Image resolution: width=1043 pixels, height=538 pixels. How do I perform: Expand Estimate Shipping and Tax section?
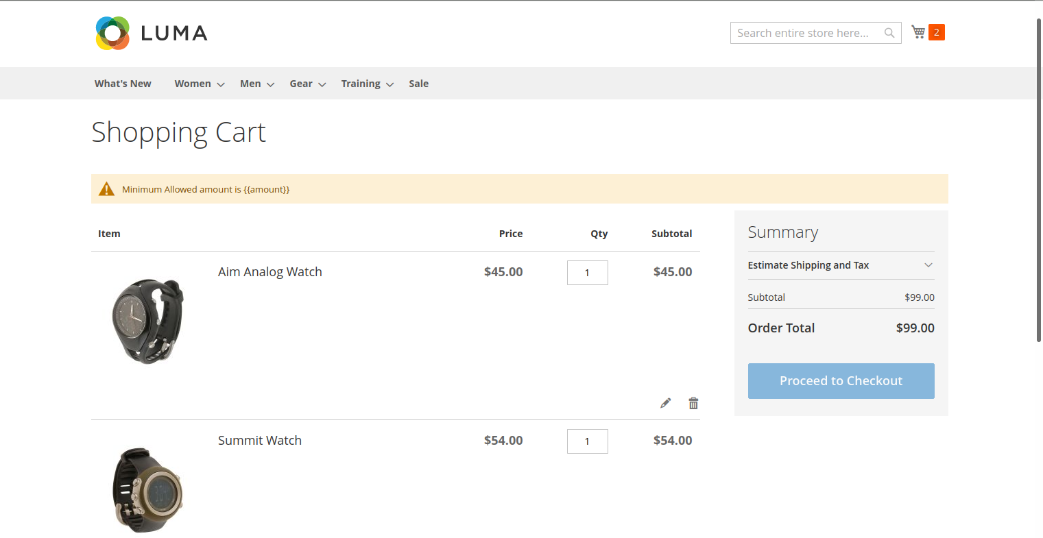pos(841,265)
